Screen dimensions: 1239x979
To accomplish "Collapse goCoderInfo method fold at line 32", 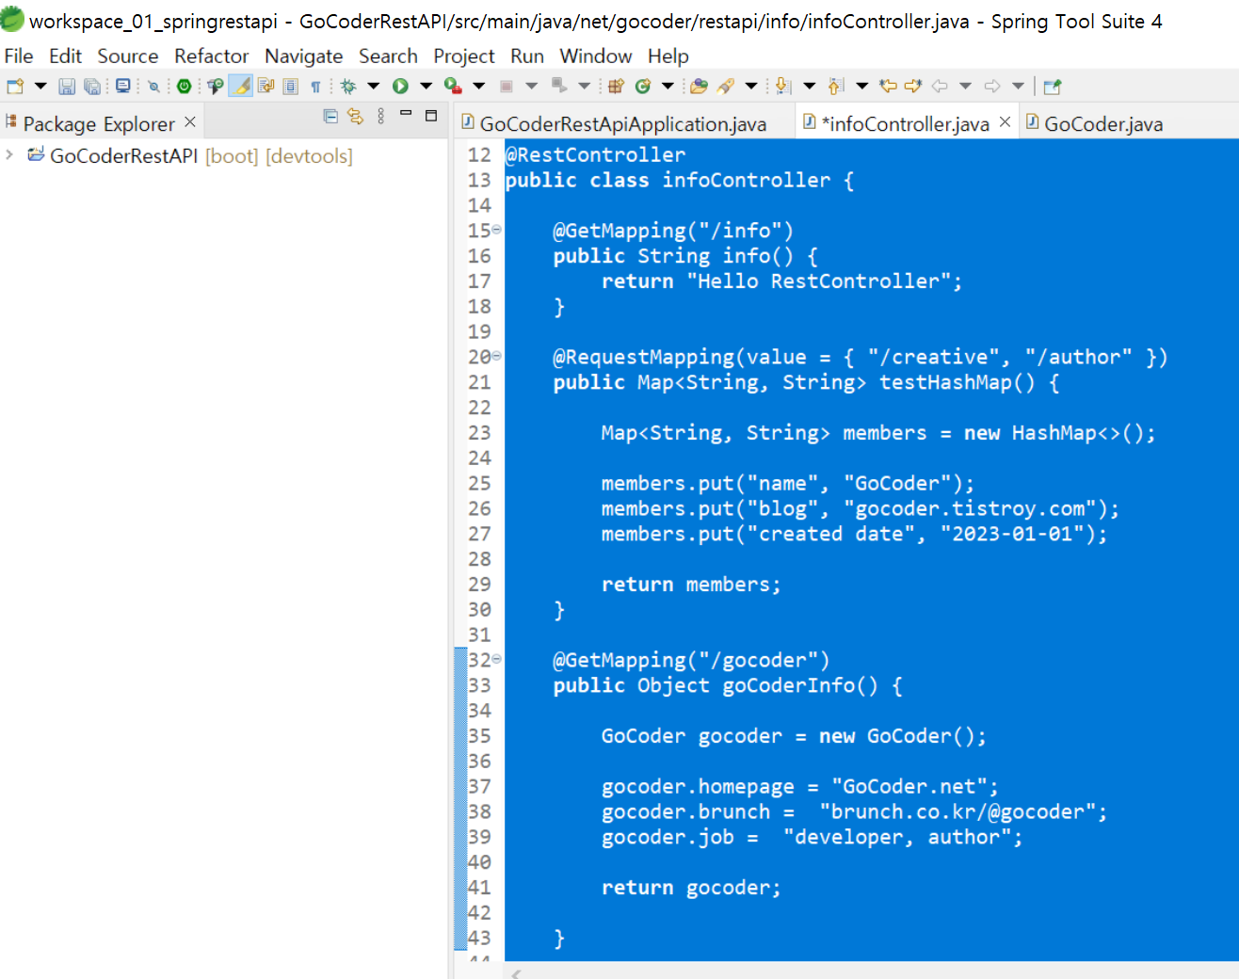I will pos(496,659).
